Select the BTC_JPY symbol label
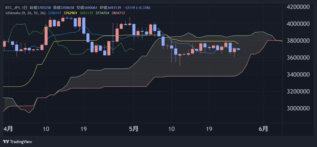 pos(12,8)
